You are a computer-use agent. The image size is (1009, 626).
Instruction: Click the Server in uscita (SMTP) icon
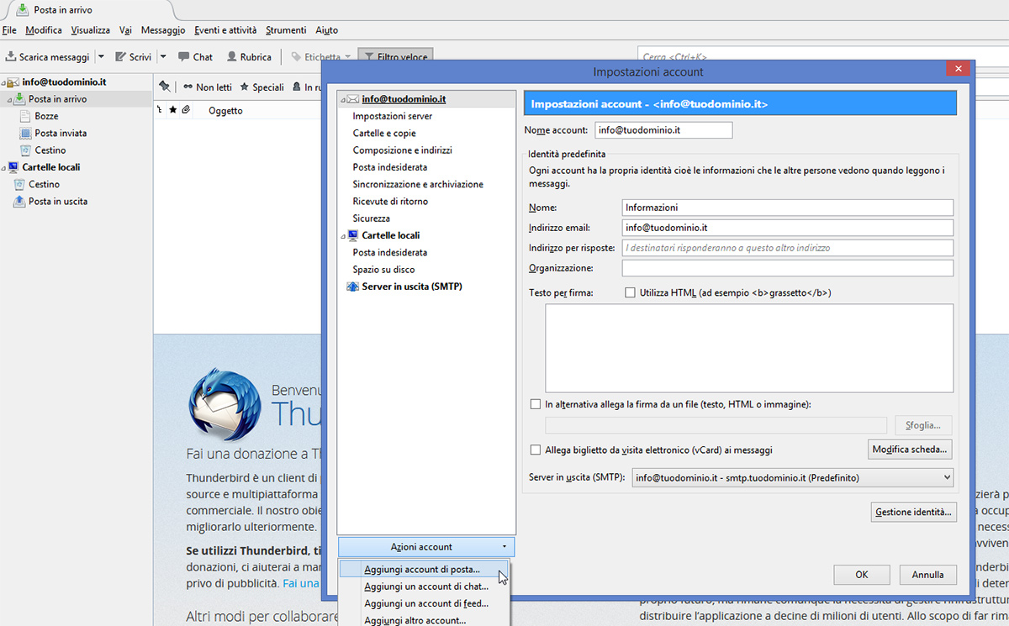coord(353,287)
